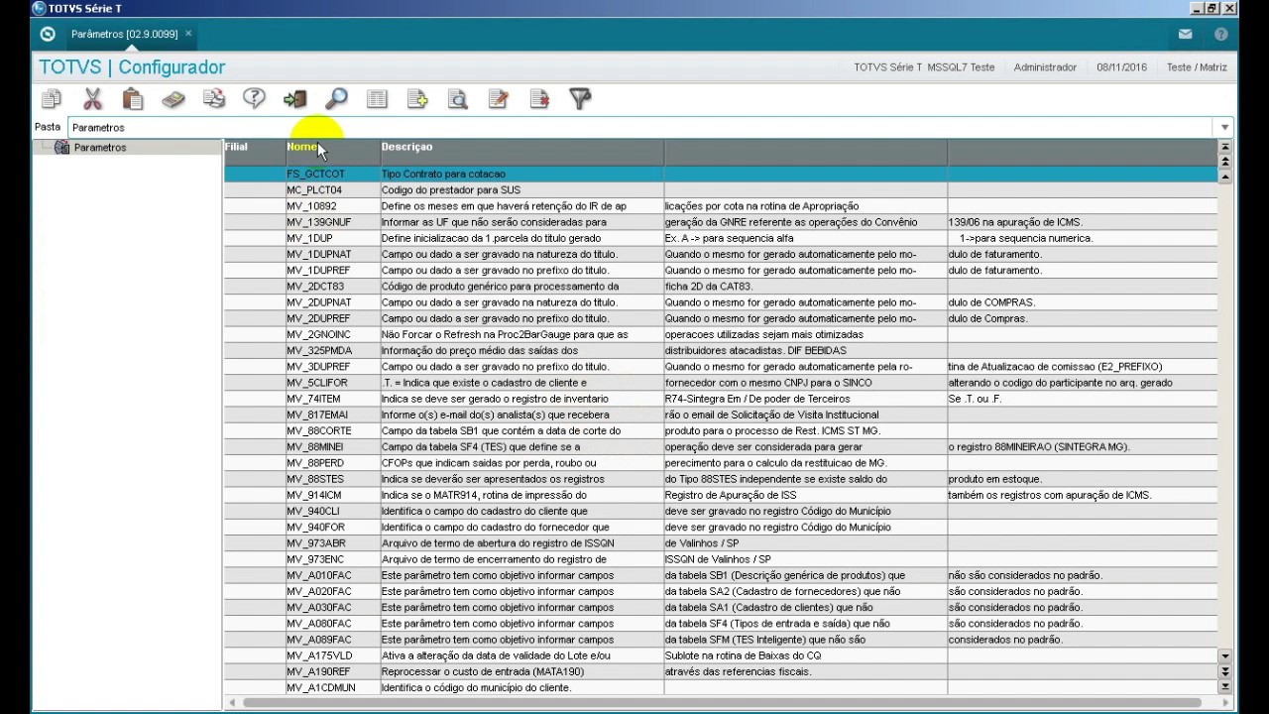Screen dimensions: 1269x714
Task: Select the MV_5CLIFOR parameter row
Action: click(721, 383)
